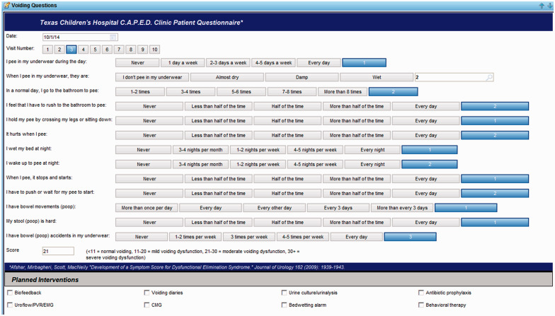
Task: Select I don't pee in my underwear
Action: tap(152, 77)
